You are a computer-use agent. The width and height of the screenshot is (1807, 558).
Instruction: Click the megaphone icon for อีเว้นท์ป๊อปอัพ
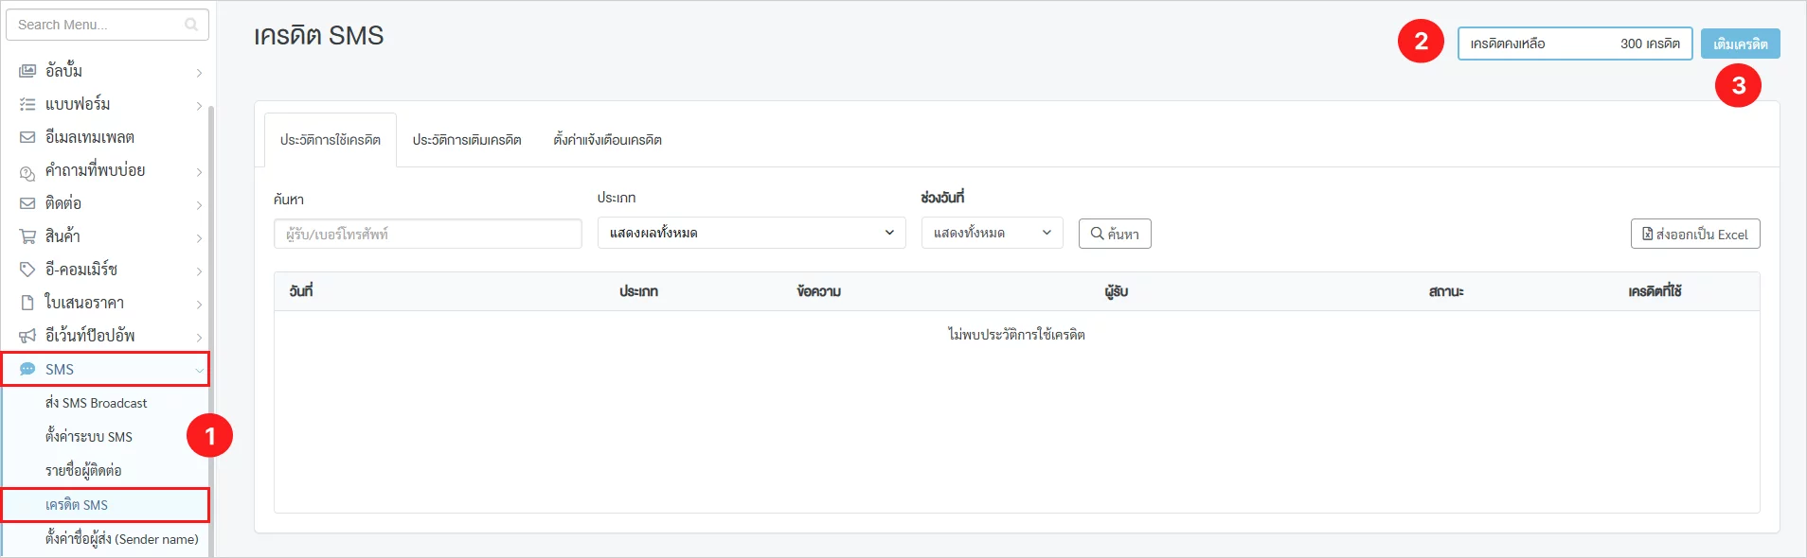[27, 336]
